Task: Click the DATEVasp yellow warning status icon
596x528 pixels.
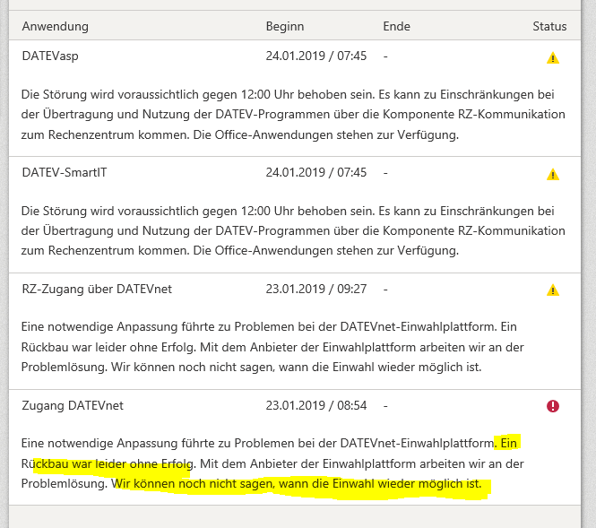Action: pos(553,58)
